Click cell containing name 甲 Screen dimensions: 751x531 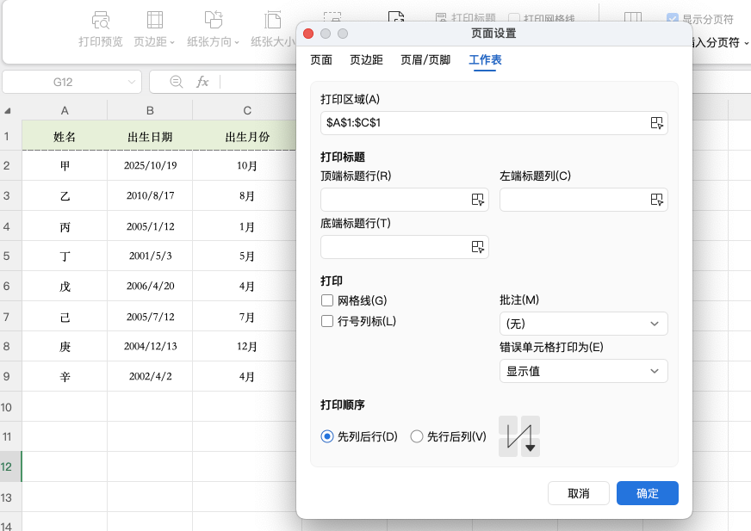pos(65,165)
